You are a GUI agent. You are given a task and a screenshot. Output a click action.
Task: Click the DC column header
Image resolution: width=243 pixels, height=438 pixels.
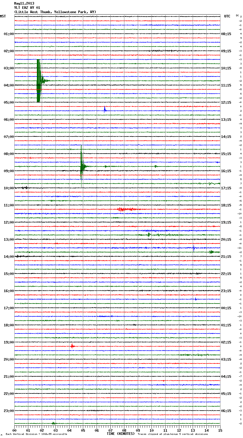237,15
